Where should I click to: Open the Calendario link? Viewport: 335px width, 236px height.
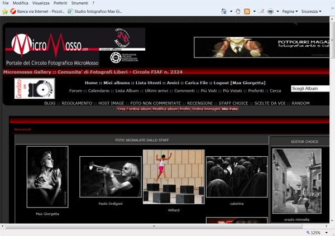point(99,91)
